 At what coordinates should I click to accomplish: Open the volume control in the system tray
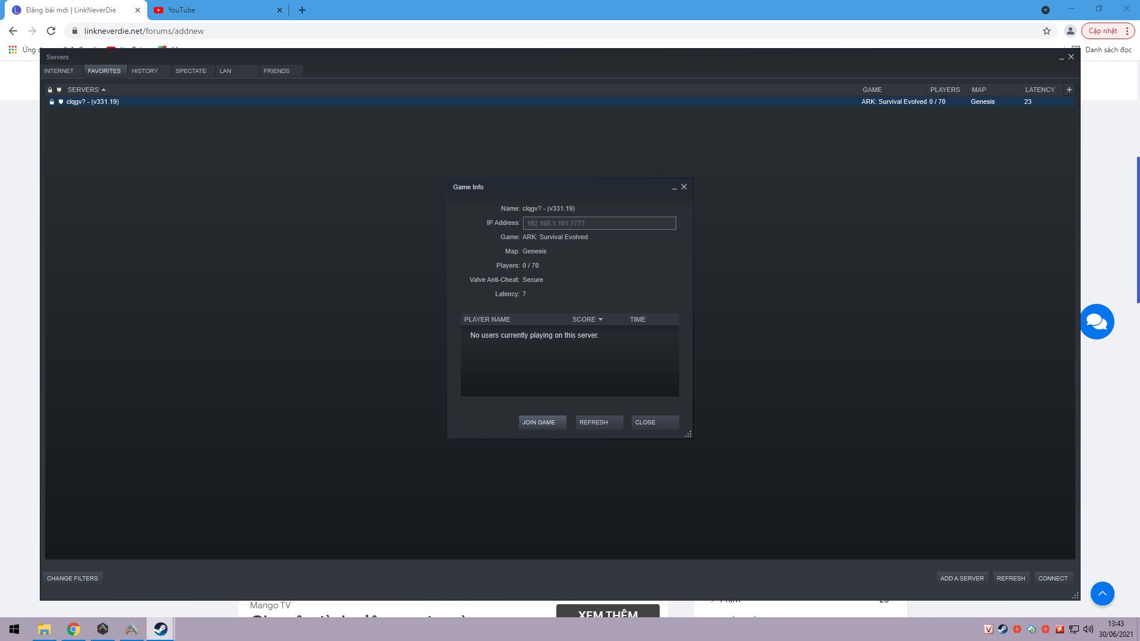pos(1088,630)
